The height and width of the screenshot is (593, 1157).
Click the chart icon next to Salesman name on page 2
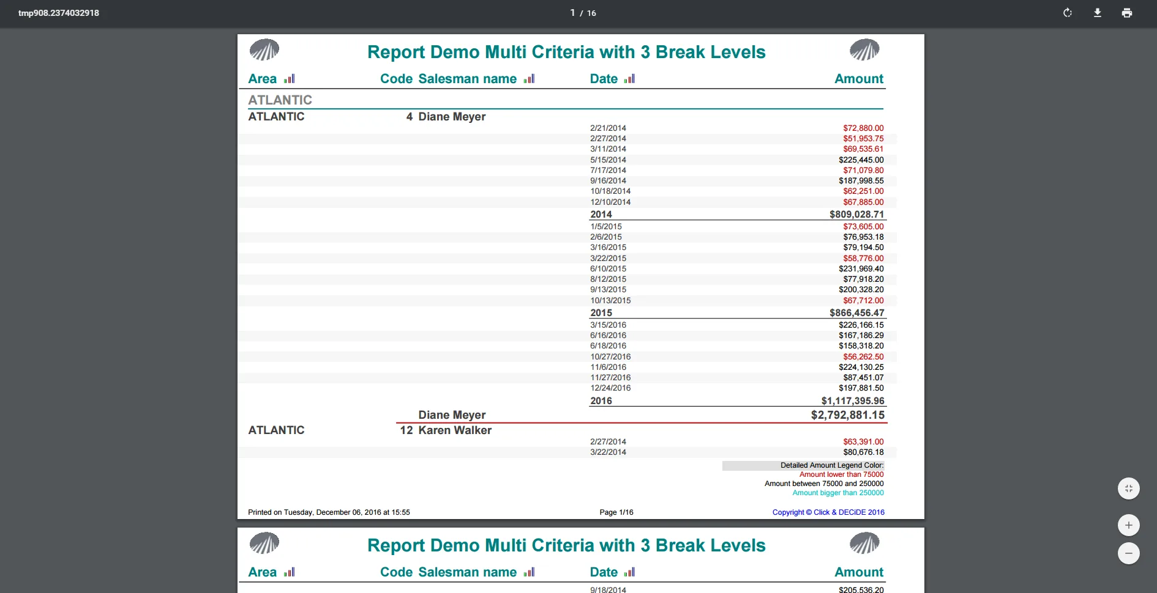(530, 572)
